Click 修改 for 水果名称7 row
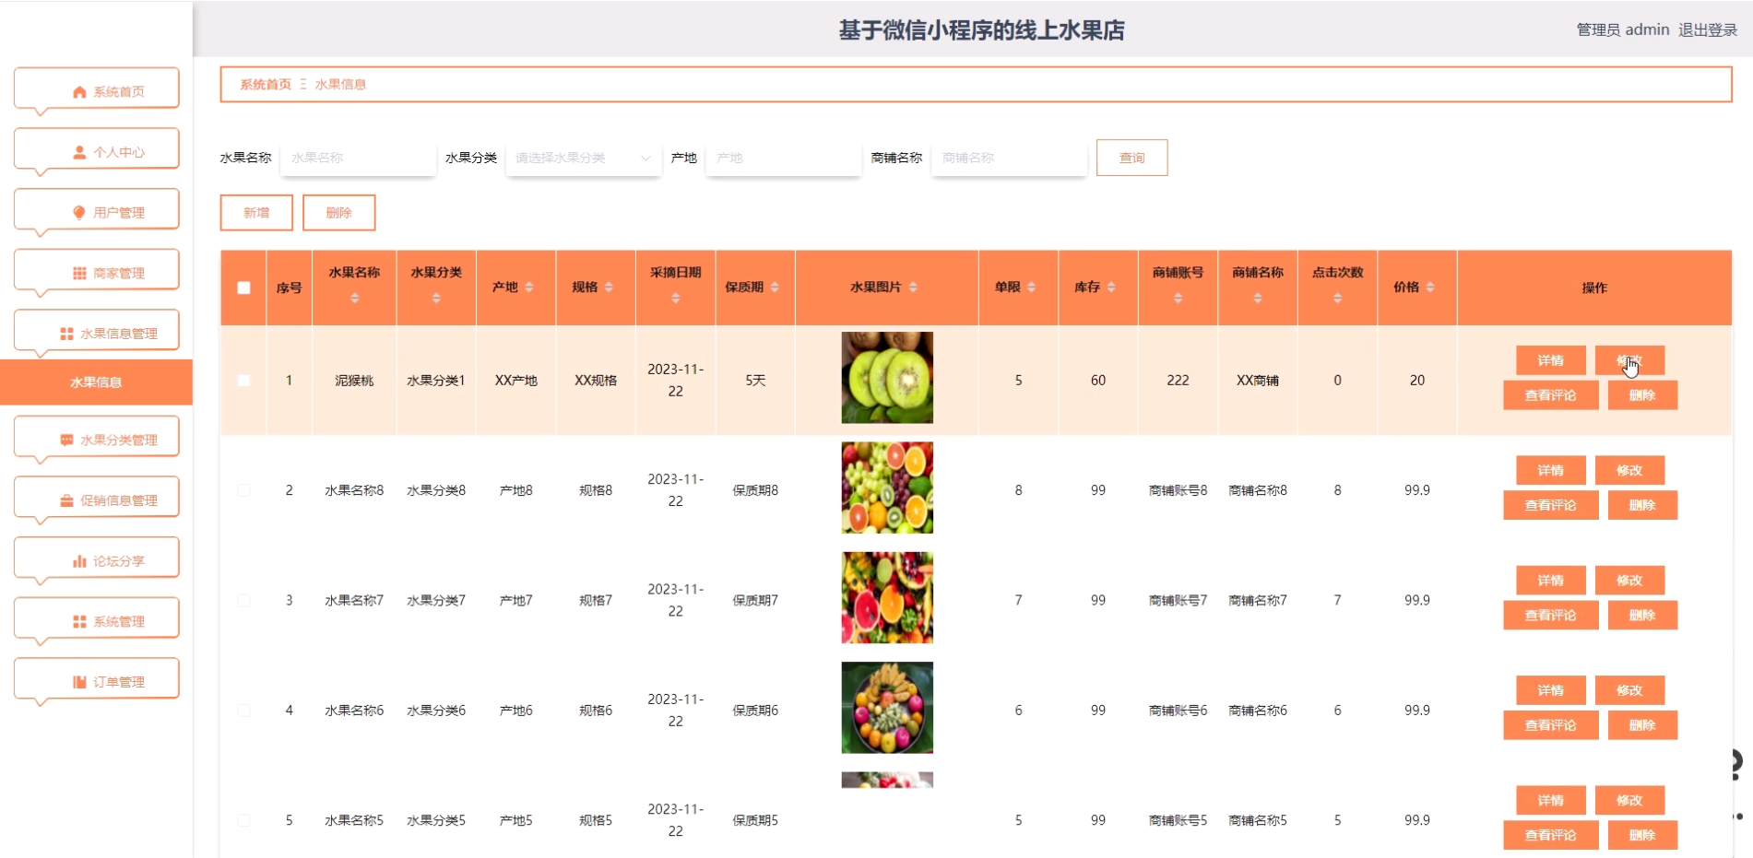The height and width of the screenshot is (858, 1753). pyautogui.click(x=1629, y=581)
